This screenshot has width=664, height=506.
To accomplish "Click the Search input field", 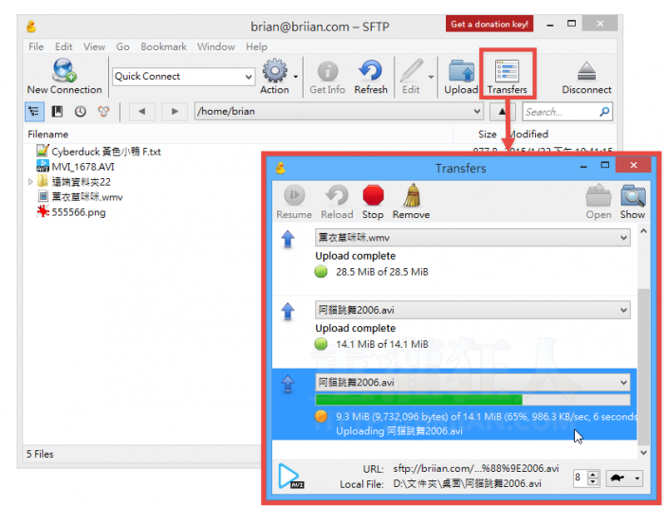I will coord(560,112).
